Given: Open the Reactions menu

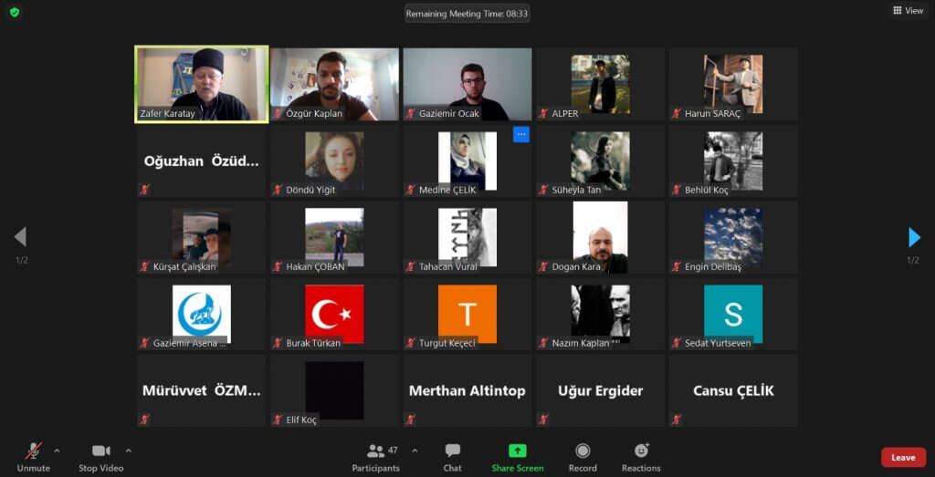Looking at the screenshot, I should click(641, 457).
